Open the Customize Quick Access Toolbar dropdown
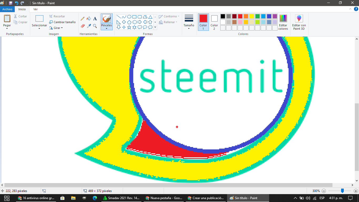Image resolution: width=359 pixels, height=202 pixels. (x=27, y=3)
